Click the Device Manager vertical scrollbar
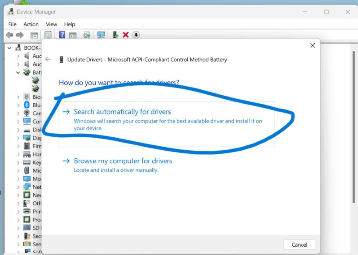 pos(354,127)
